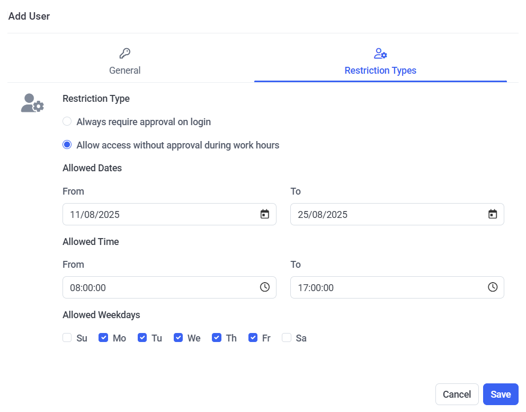Click the large user settings icon beside Restriction Type

[32, 103]
